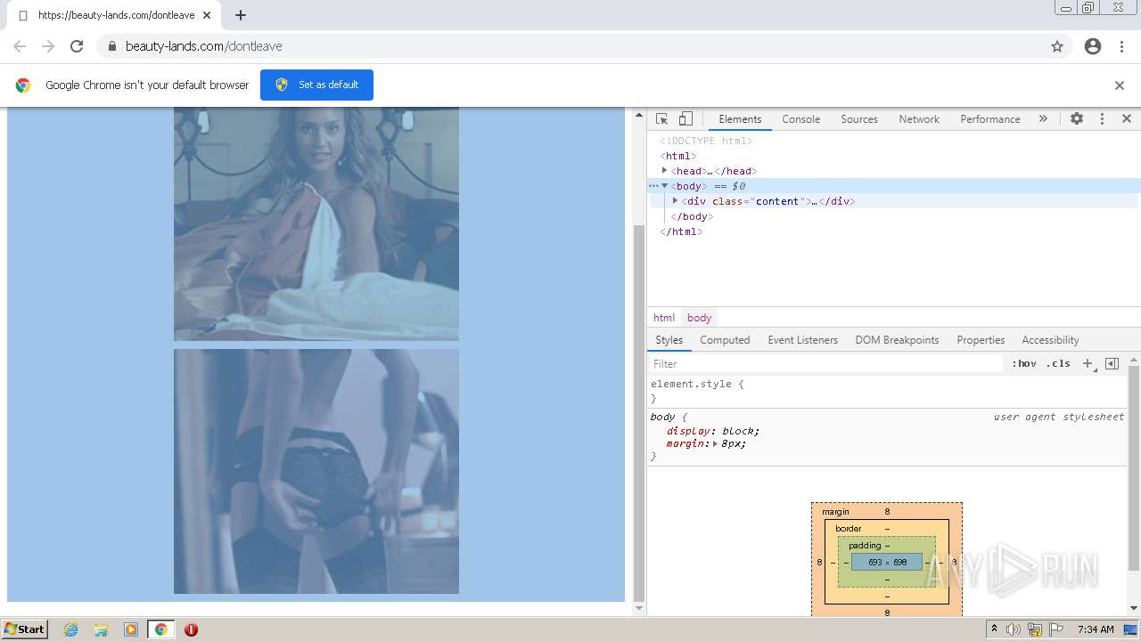Go back in browser history
This screenshot has width=1141, height=641.
point(20,46)
